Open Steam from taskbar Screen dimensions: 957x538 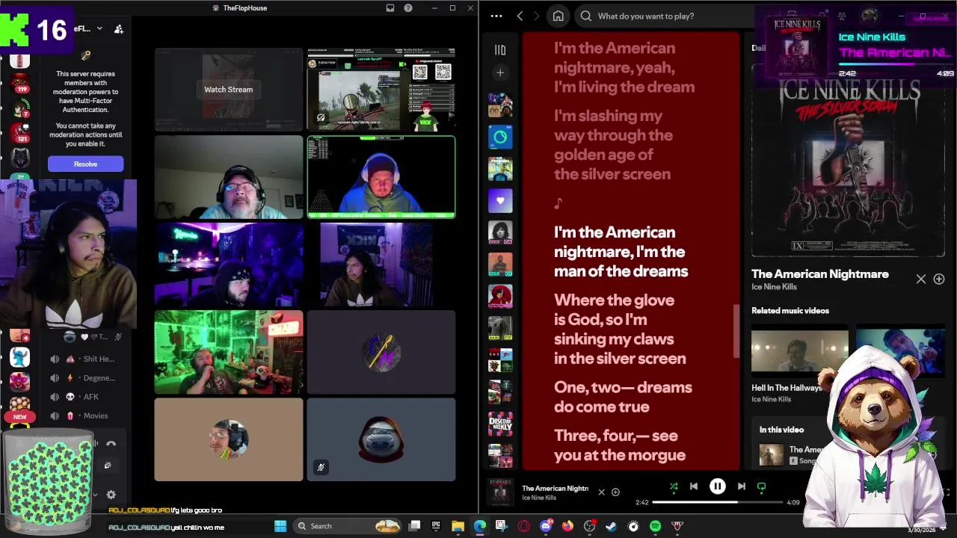coord(611,526)
